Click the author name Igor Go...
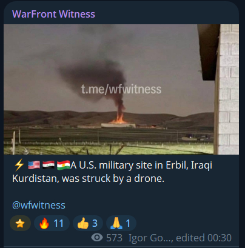This screenshot has width=245, height=248. coord(150,238)
